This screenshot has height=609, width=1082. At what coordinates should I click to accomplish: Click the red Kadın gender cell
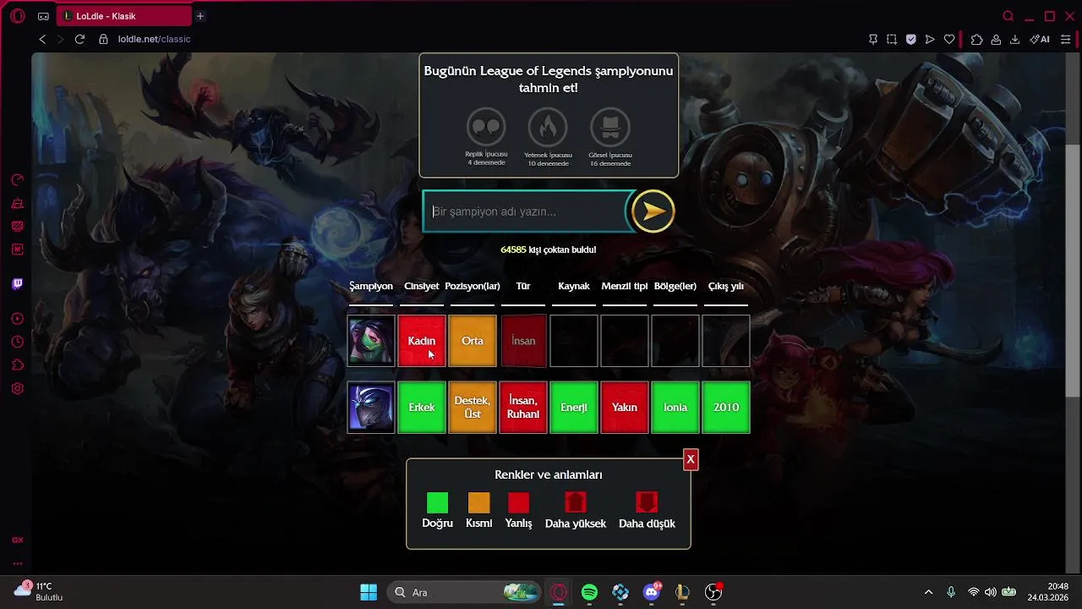click(x=422, y=341)
